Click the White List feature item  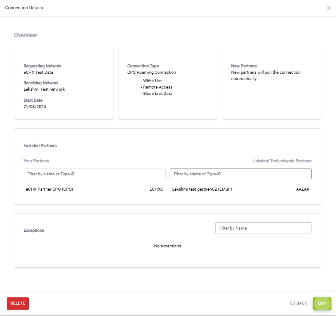152,81
